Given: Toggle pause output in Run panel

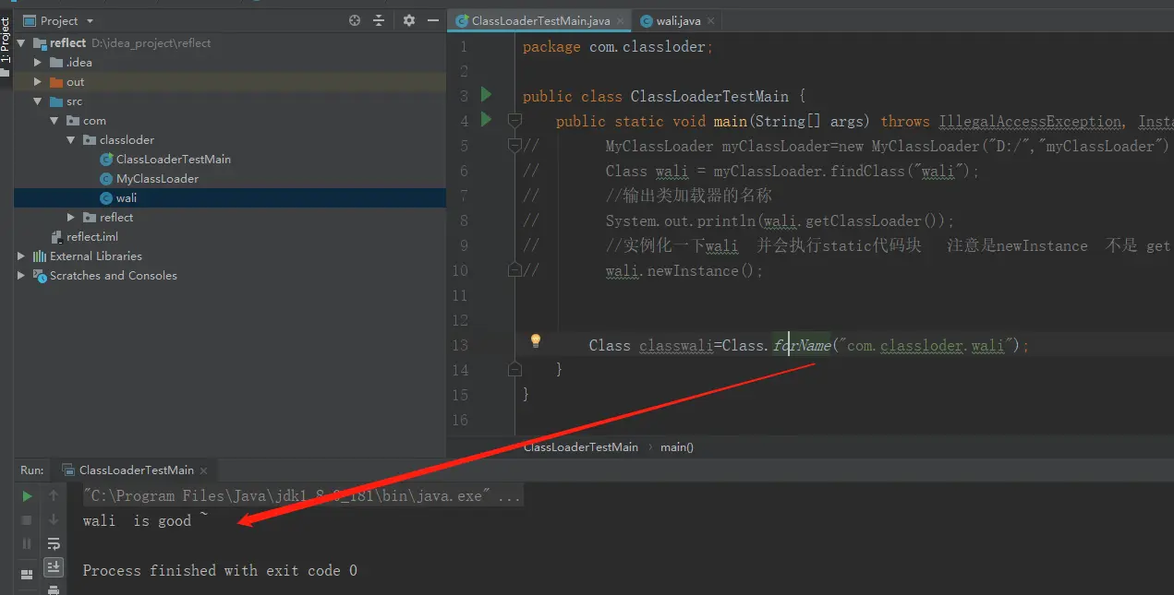Looking at the screenshot, I should (27, 544).
